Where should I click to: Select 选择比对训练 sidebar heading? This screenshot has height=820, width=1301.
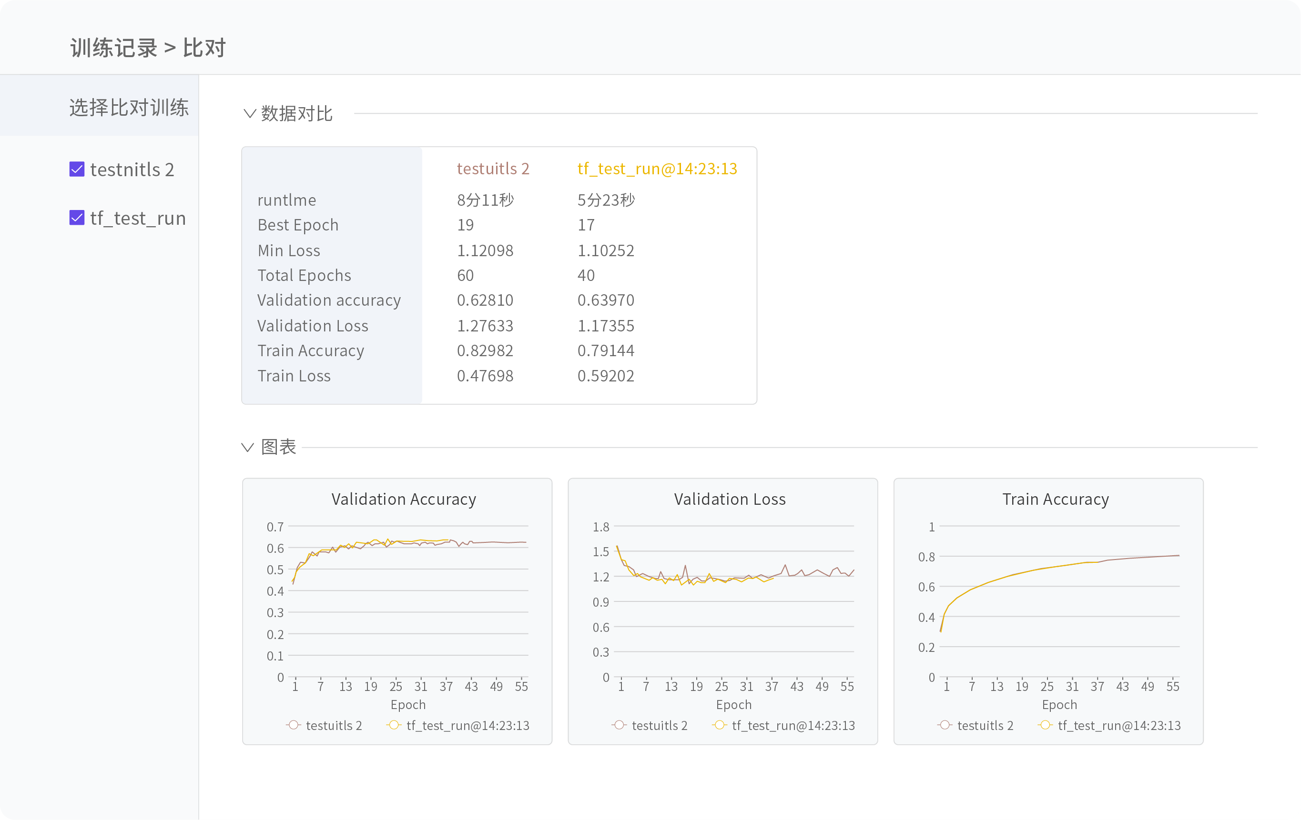(x=129, y=107)
